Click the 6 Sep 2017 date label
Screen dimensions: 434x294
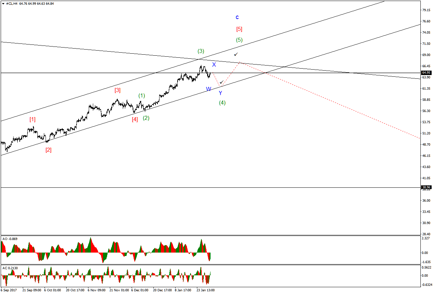(x=9, y=290)
